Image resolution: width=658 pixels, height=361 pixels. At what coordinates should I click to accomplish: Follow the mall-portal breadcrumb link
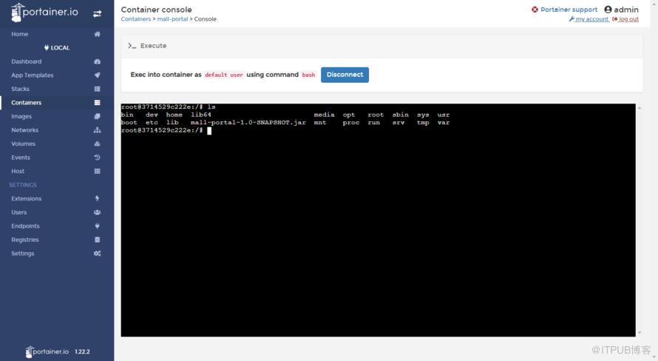[172, 19]
